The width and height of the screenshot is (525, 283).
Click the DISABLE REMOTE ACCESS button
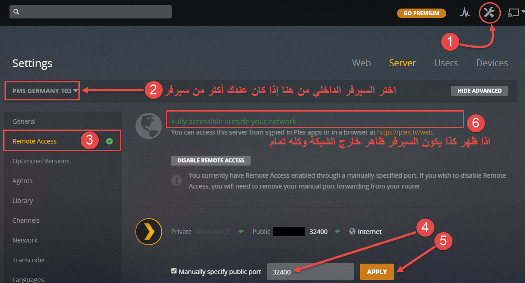point(210,160)
